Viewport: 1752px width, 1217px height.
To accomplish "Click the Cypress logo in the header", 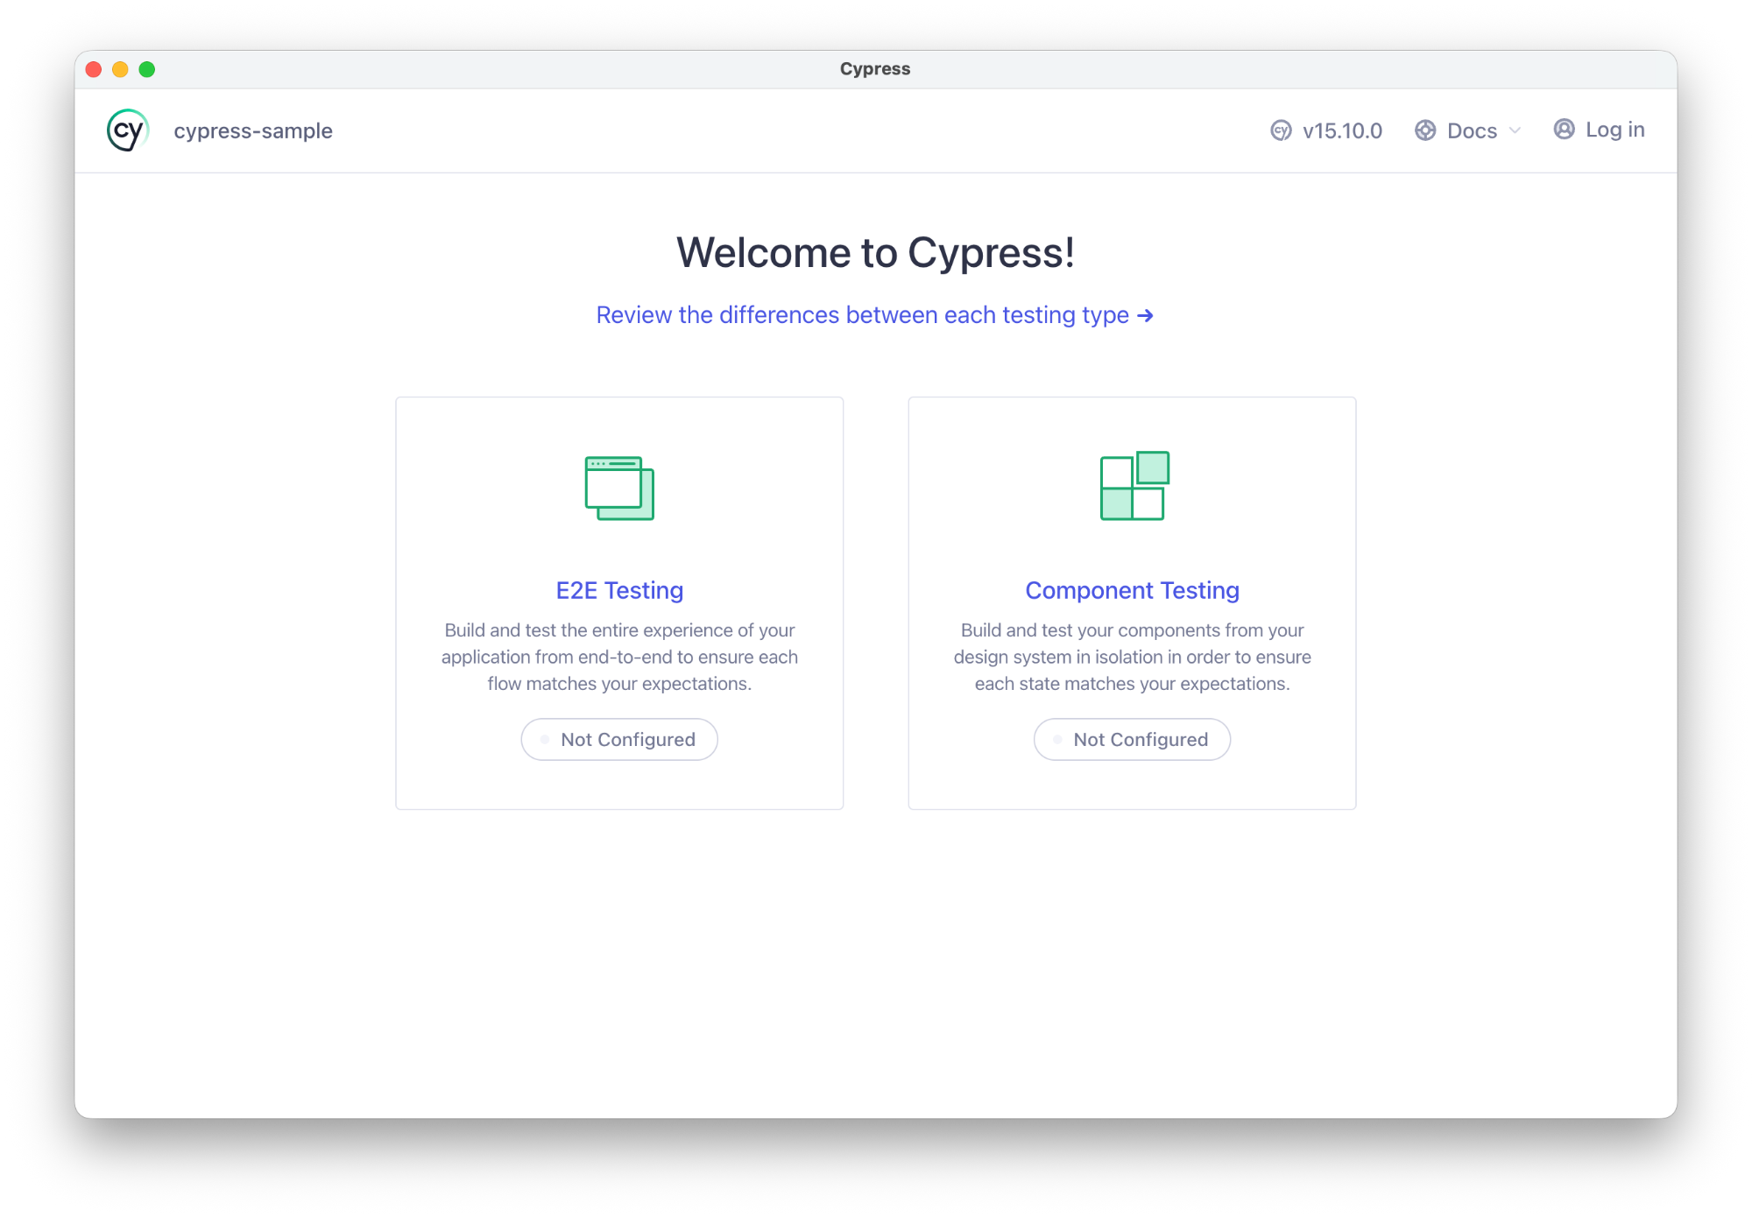I will click(128, 130).
